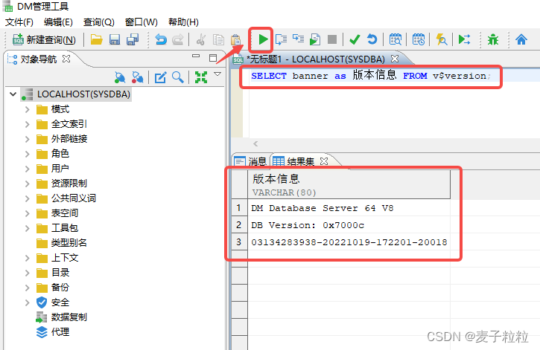Open the 编辑(E) menu
This screenshot has height=350, width=540.
coord(58,22)
